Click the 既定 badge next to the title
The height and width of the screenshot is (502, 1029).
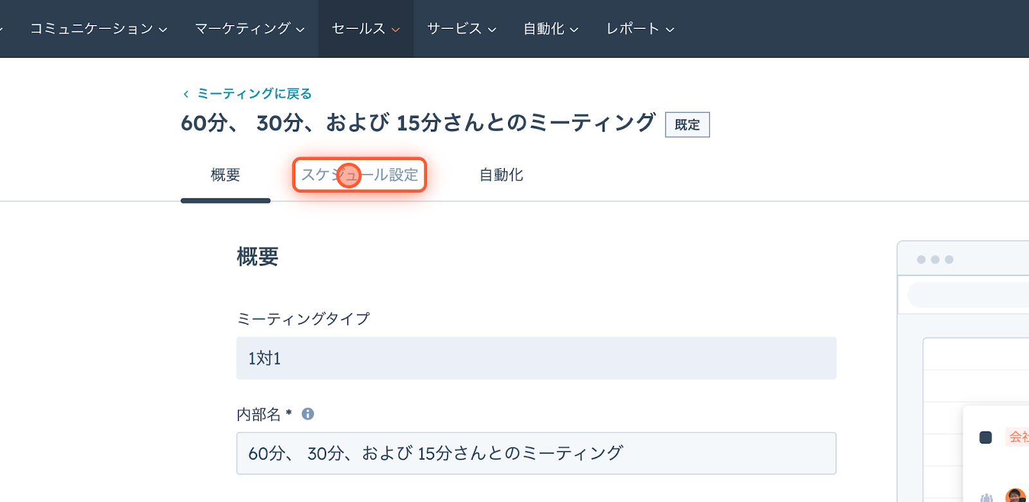coord(687,125)
